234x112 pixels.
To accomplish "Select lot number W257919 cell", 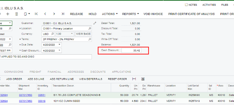I will pos(197,101).
